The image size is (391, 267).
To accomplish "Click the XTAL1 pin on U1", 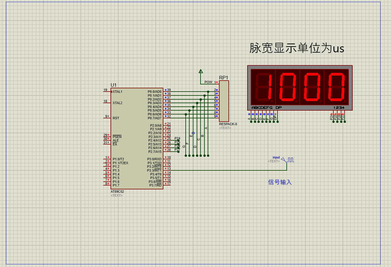I will pyautogui.click(x=117, y=92).
